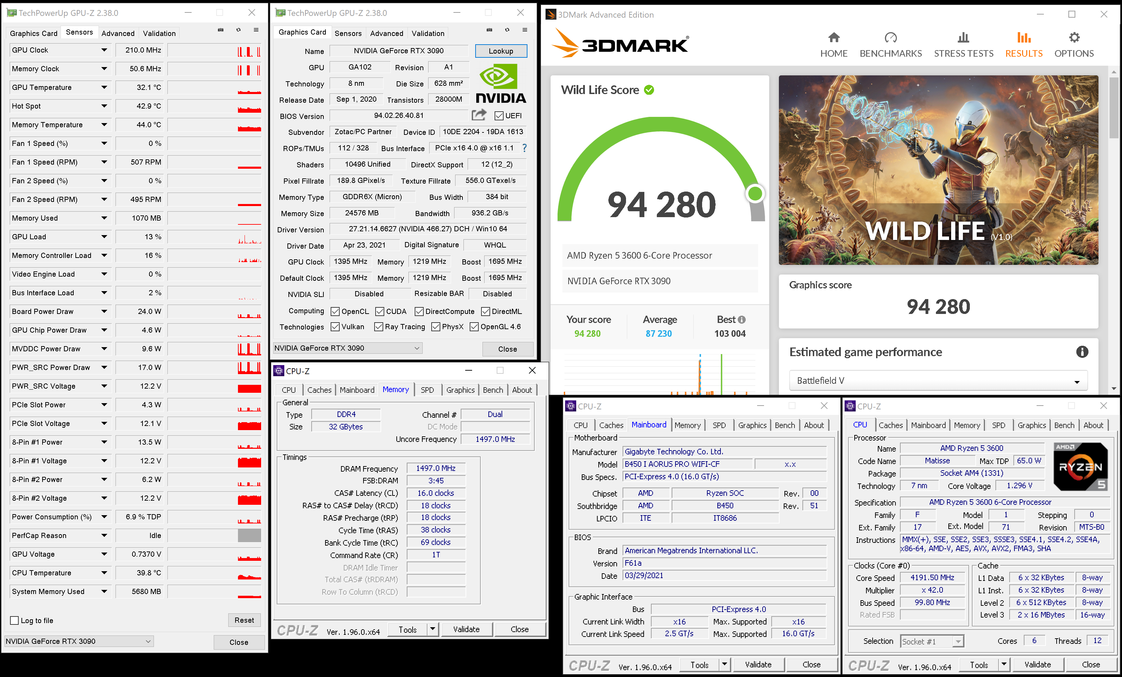Click CPU-Z CPU window title icon
Viewport: 1122px width, 677px height.
click(x=850, y=406)
